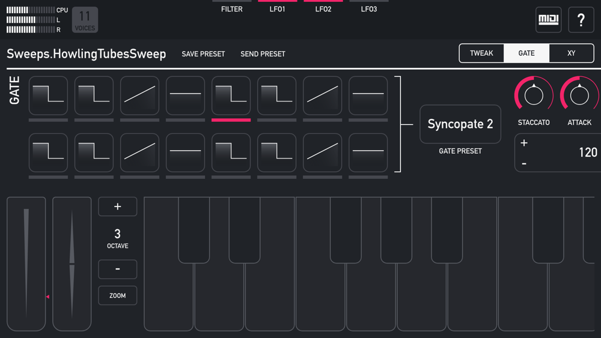Select seventh top-row ramp gate step

(x=322, y=95)
